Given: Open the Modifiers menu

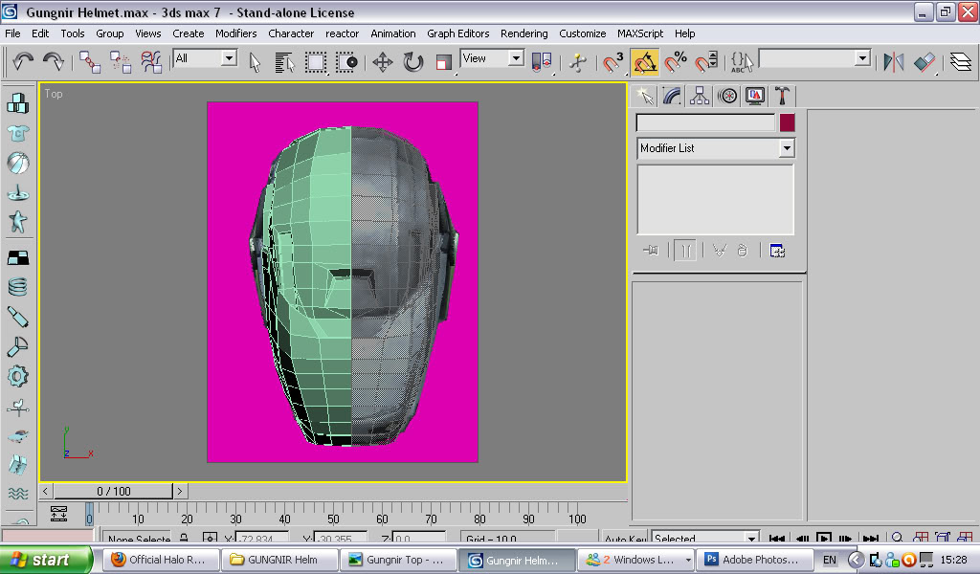Looking at the screenshot, I should click(235, 33).
